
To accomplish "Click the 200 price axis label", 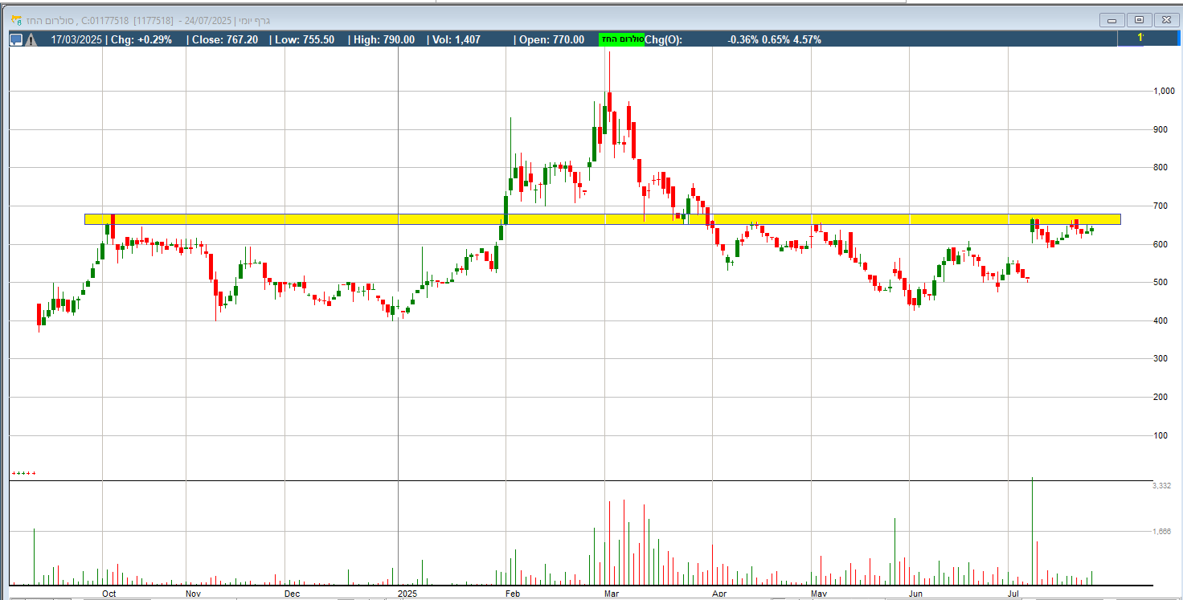I will (x=1160, y=398).
